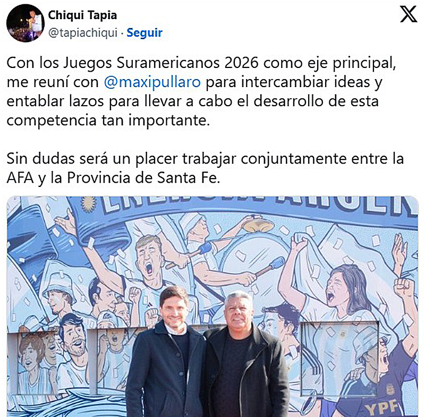
Task: Follow the account via Seguir
Action: point(144,33)
